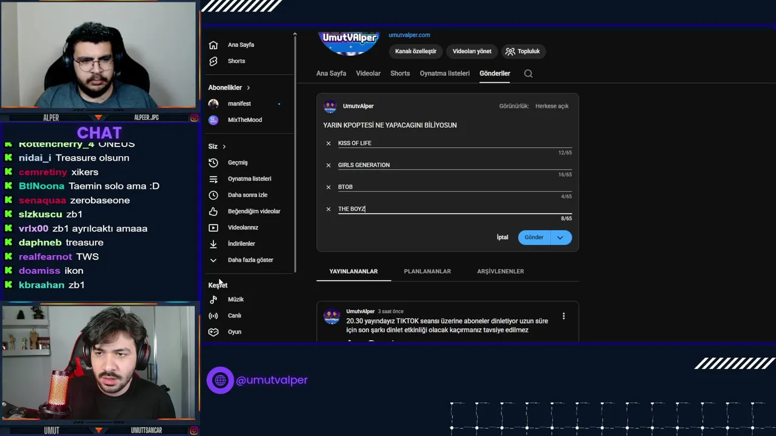Click the Keşfet section heading
This screenshot has height=436, width=776.
tap(218, 285)
